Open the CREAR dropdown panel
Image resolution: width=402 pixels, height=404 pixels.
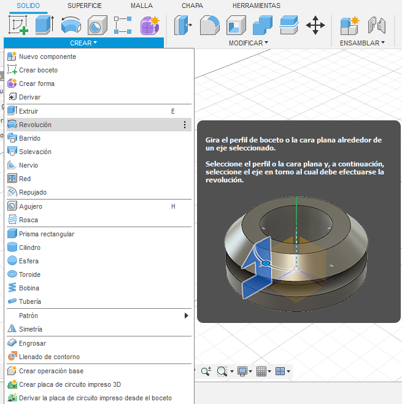[x=83, y=43]
